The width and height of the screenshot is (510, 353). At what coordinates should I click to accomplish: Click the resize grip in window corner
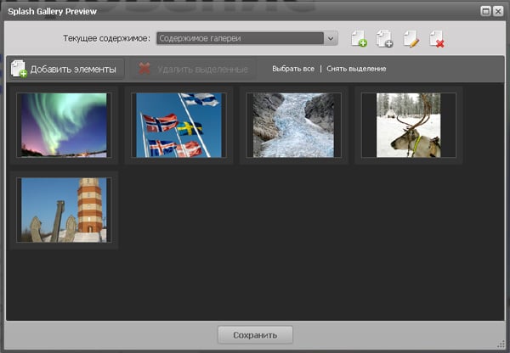502,346
